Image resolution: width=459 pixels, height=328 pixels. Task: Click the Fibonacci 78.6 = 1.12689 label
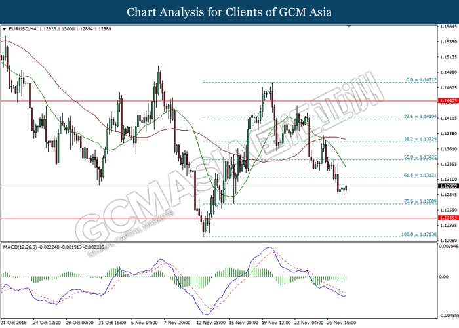[420, 201]
